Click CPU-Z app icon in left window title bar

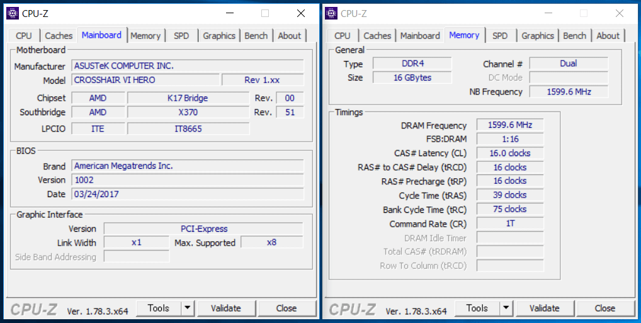coord(13,13)
